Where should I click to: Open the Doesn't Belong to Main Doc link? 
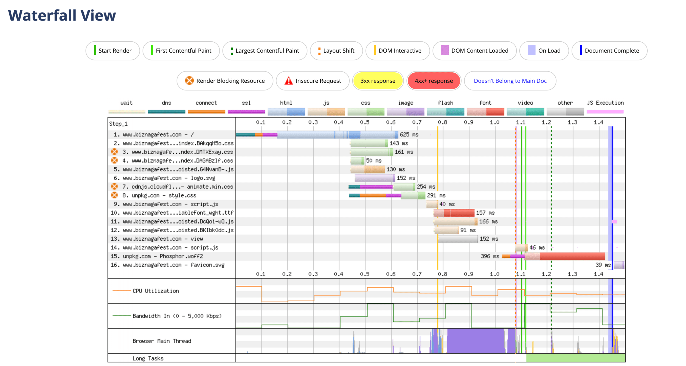(x=510, y=81)
